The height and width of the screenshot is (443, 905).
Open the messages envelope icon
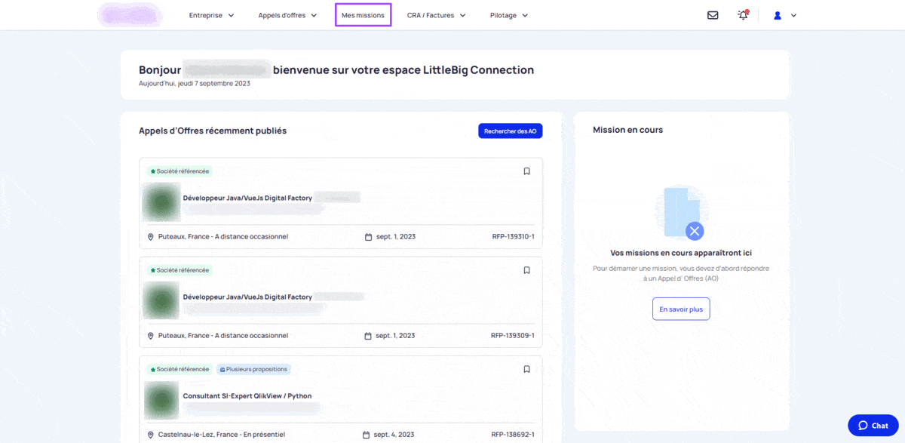(x=713, y=15)
